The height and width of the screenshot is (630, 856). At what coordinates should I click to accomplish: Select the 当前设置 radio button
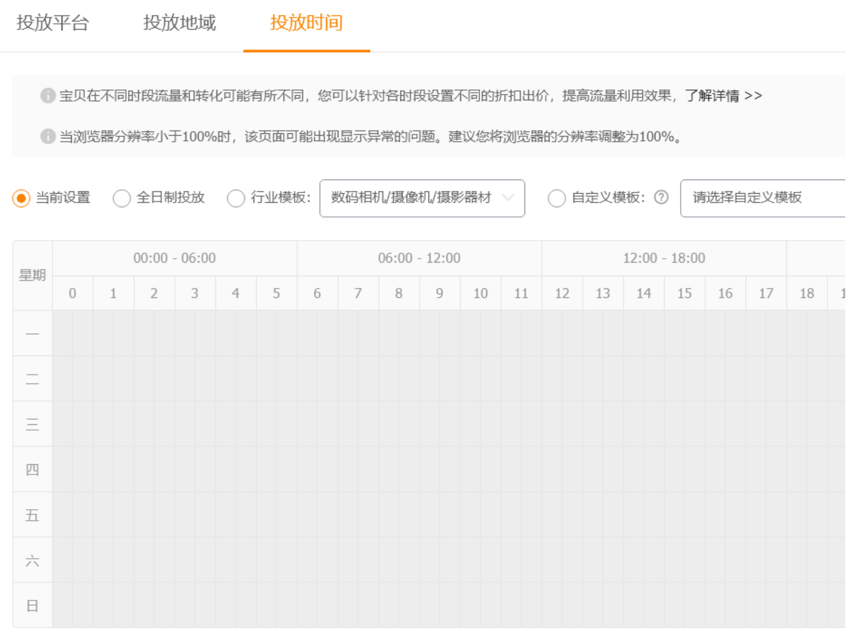[x=21, y=198]
